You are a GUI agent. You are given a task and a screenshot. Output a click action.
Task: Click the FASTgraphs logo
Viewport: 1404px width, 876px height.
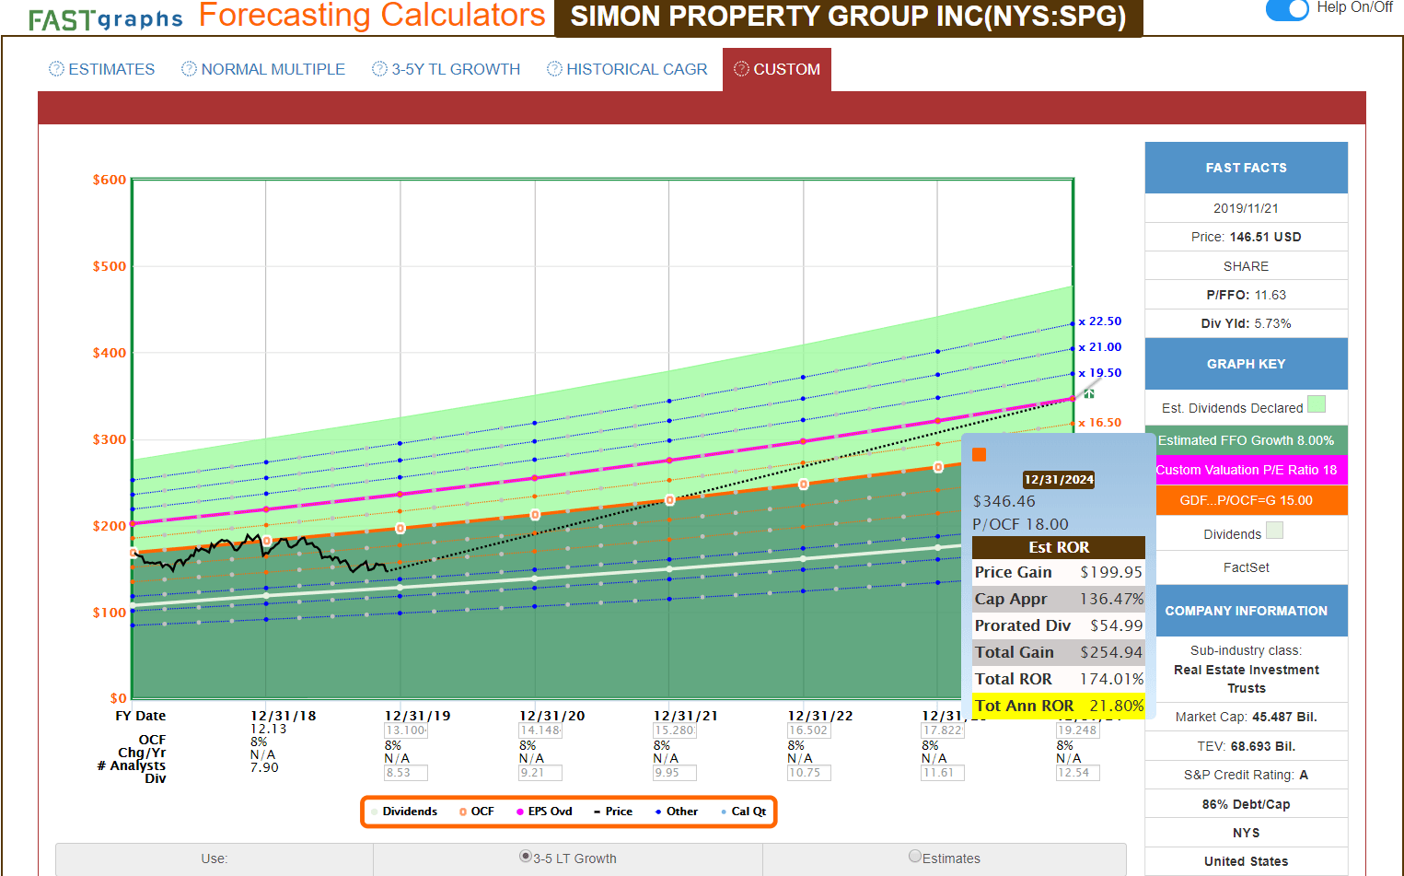(x=106, y=18)
